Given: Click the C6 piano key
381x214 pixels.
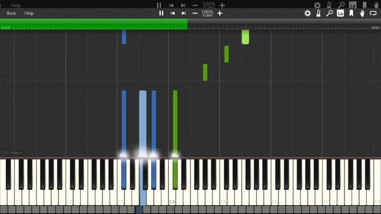Looking at the screenshot, I should pyautogui.click(x=274, y=197).
